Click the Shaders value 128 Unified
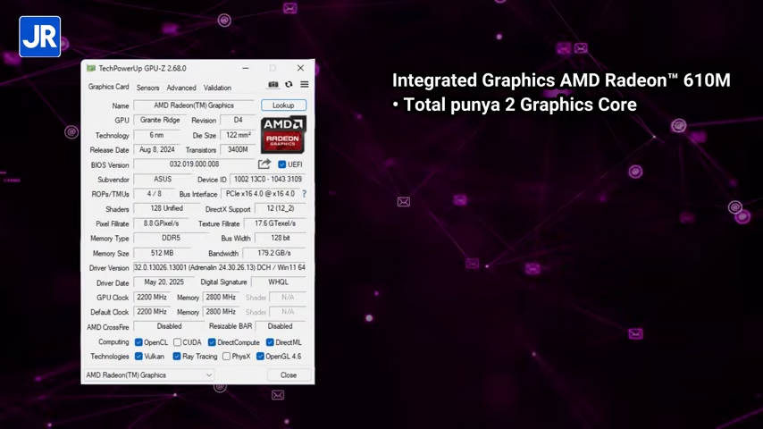 pyautogui.click(x=166, y=208)
